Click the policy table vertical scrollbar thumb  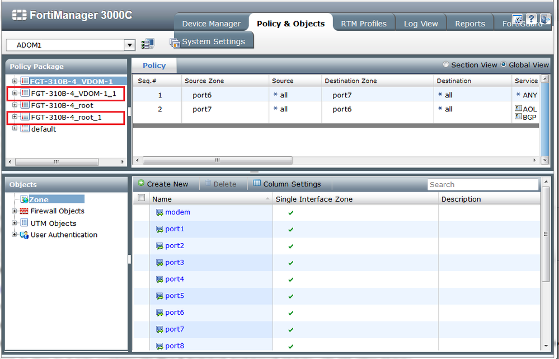[x=544, y=119]
